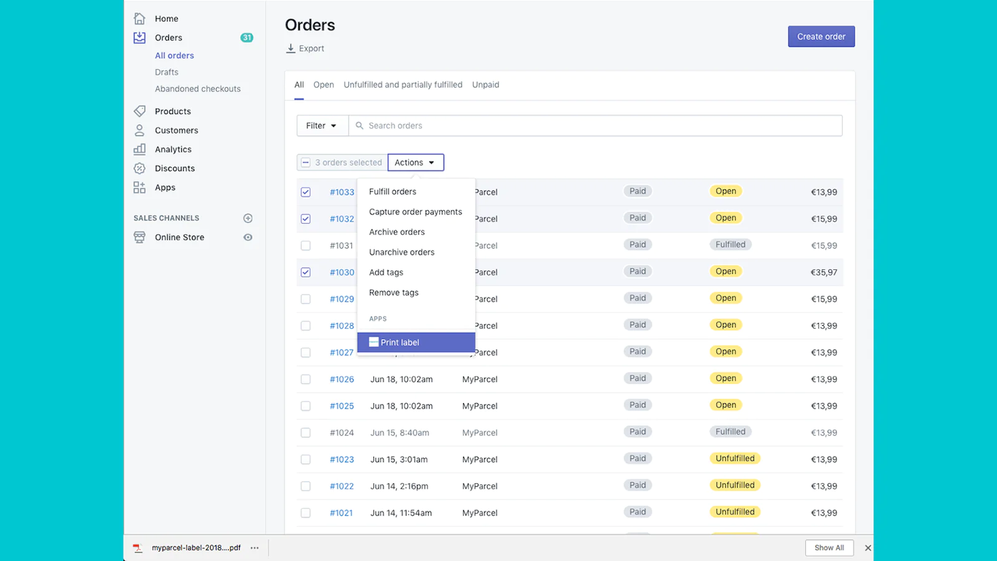Check the checkbox for order #1029
Screen dimensions: 997x561
(x=305, y=299)
